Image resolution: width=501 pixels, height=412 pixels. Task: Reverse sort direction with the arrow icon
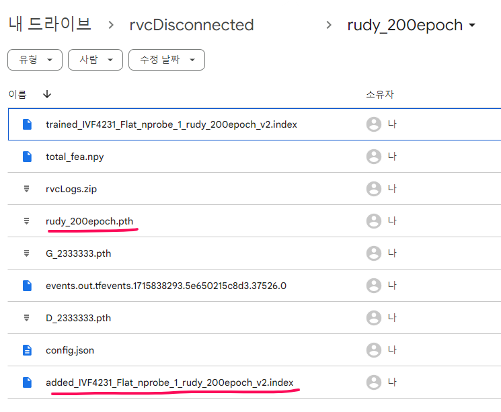[x=47, y=94]
